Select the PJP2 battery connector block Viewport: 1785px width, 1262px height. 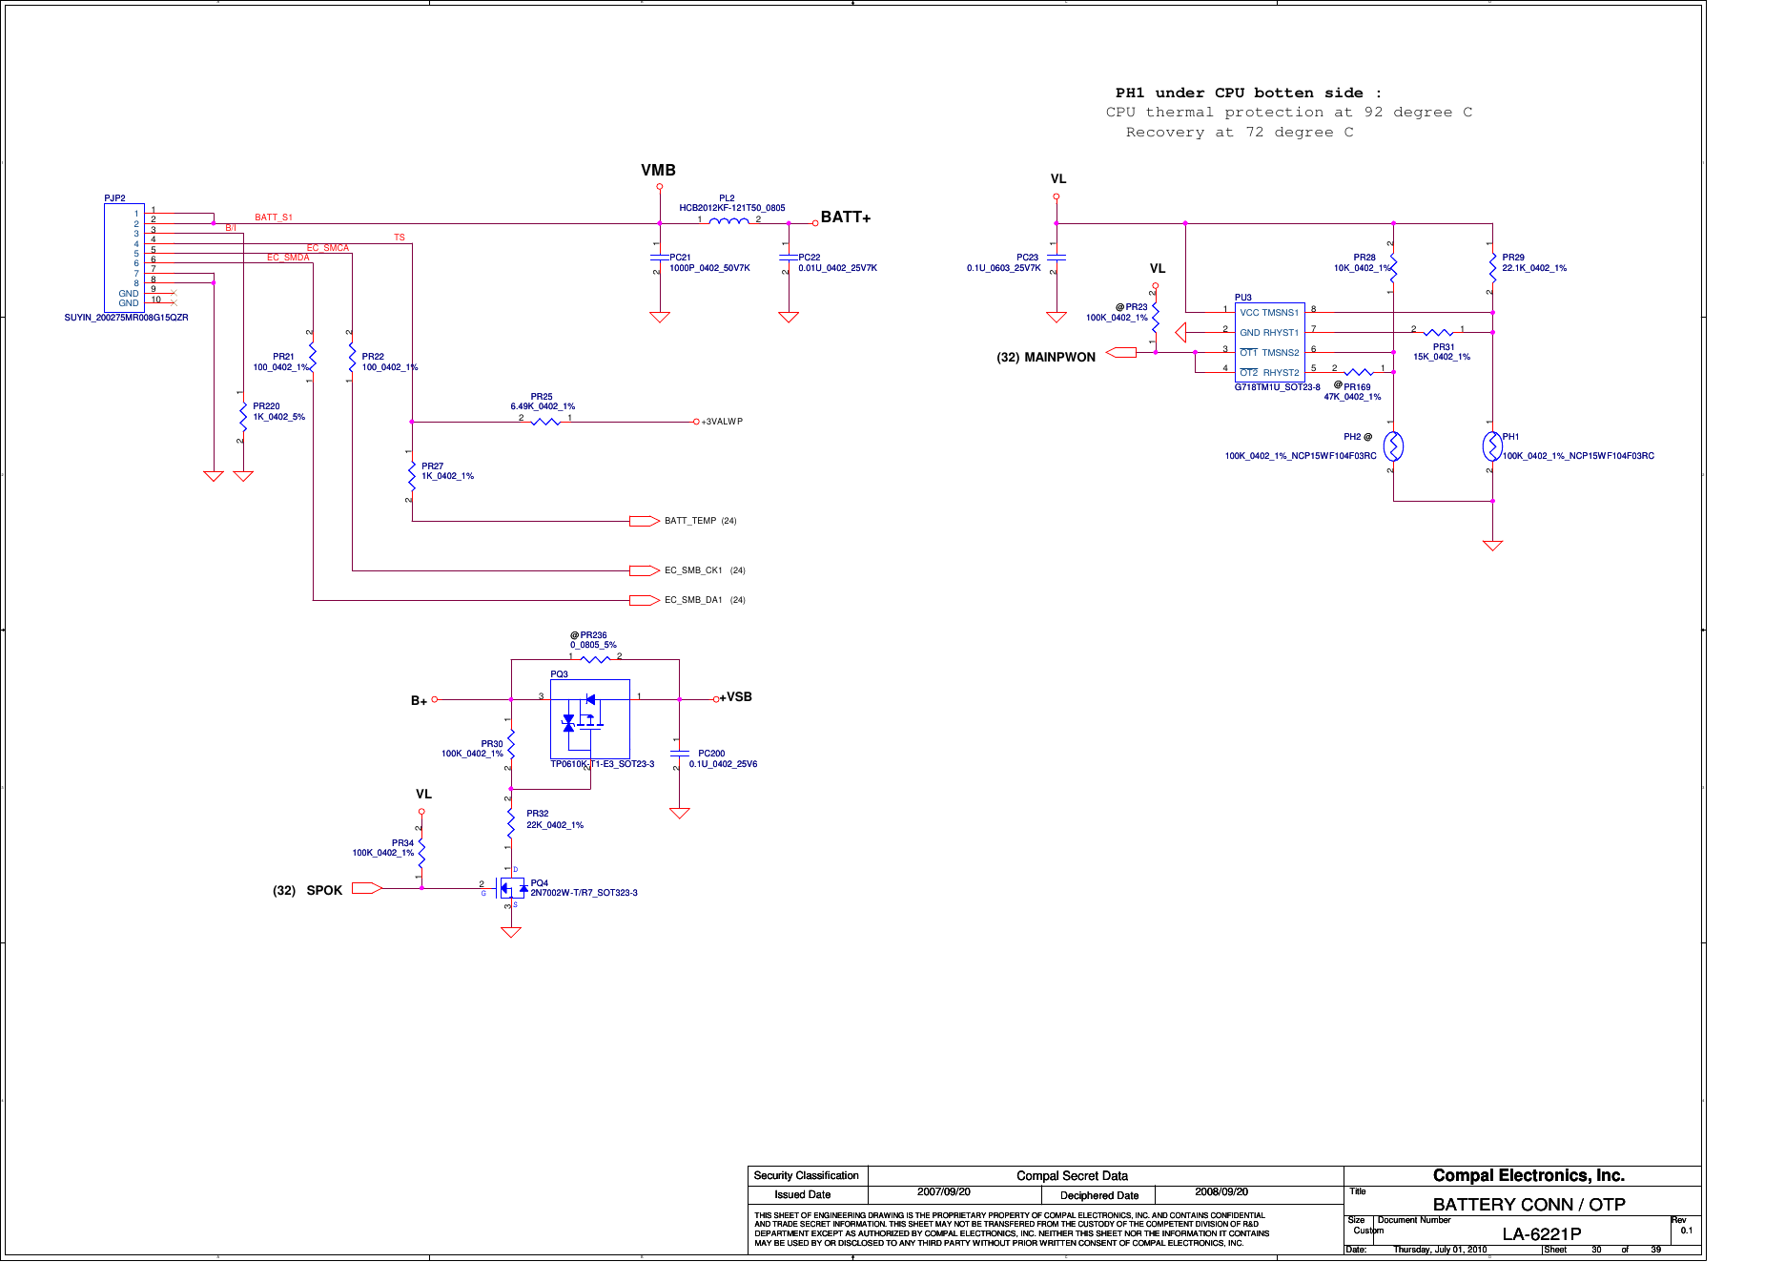pyautogui.click(x=124, y=258)
